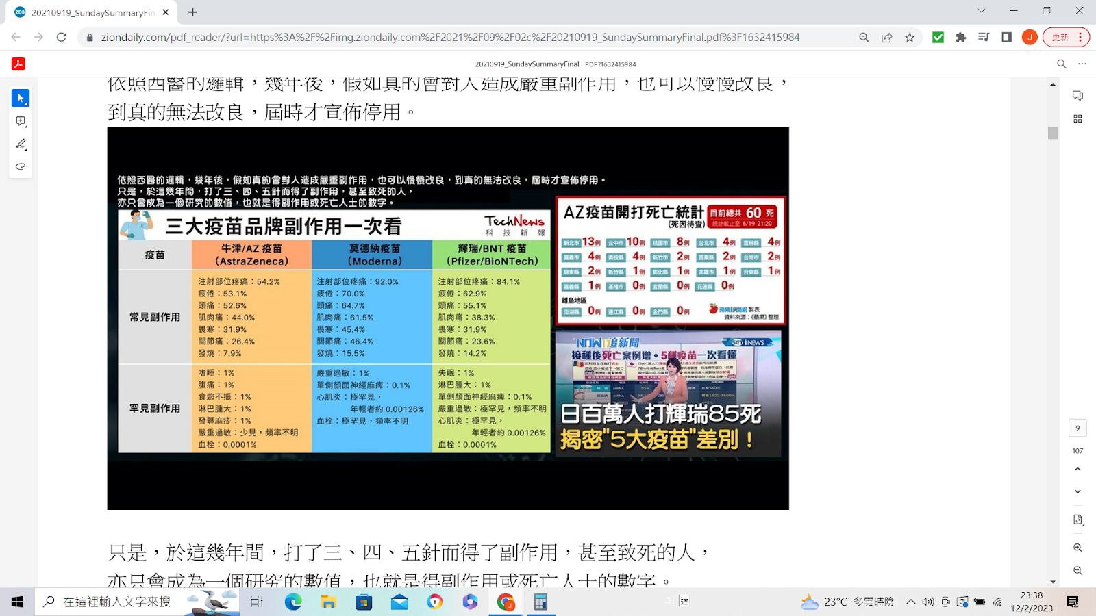This screenshot has width=1096, height=616.
Task: Click the 更新 update button
Action: 1060,38
